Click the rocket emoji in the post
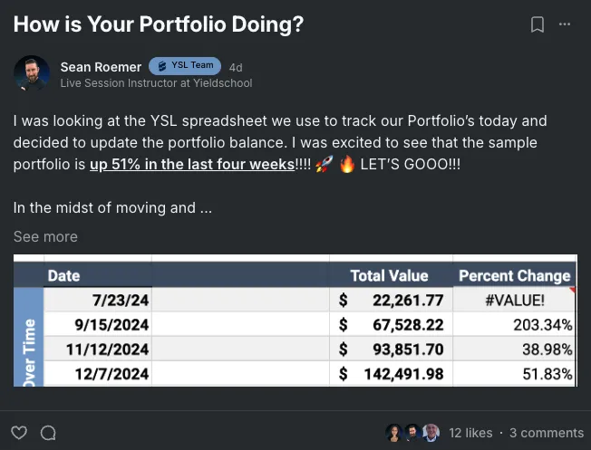The height and width of the screenshot is (450, 591). click(324, 165)
